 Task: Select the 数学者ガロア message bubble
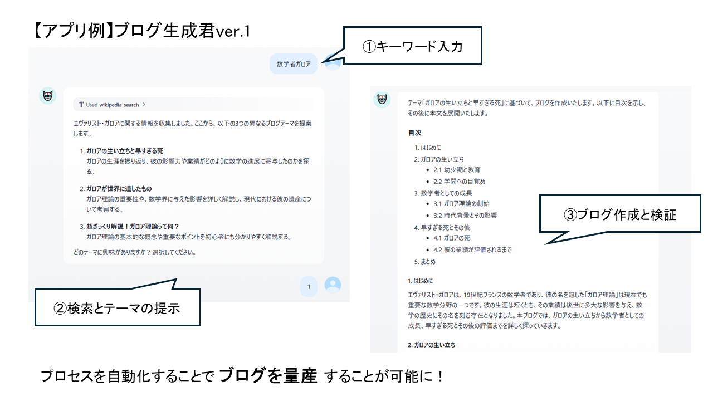293,63
